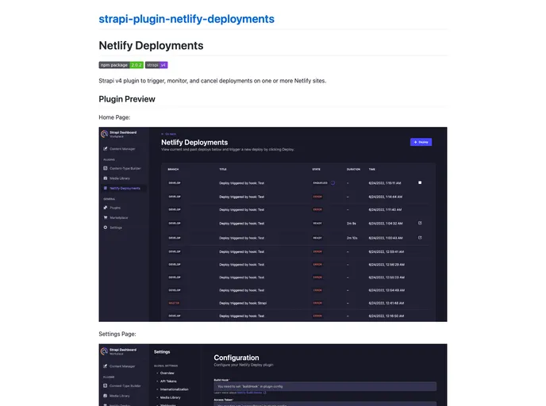
Task: Open the Netlify Build Hooks link
Action: click(x=250, y=393)
